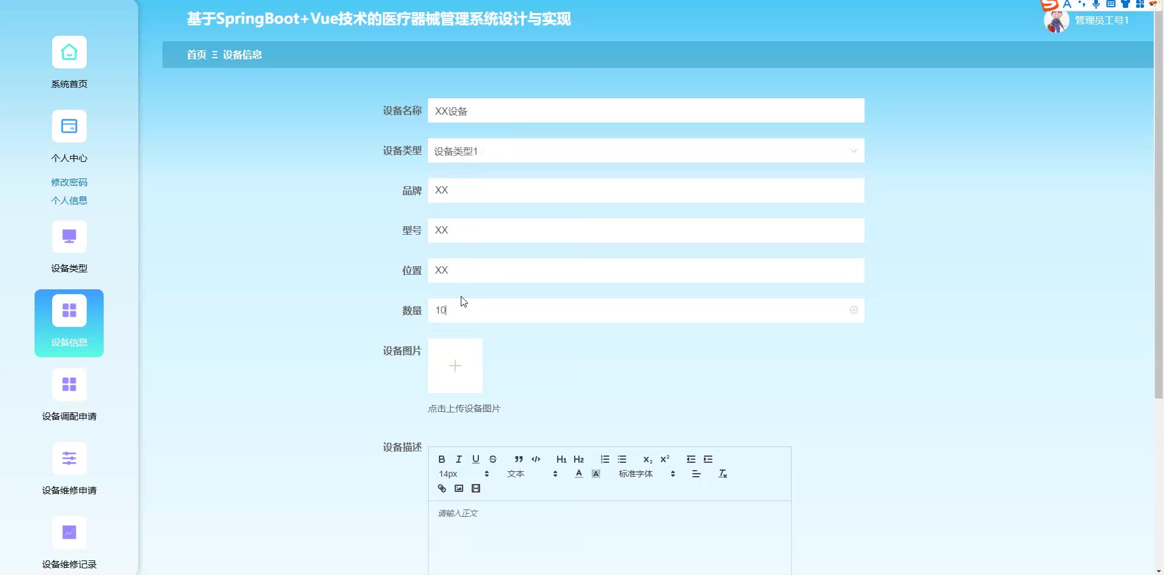
Task: Switch Sogou Chinese/English mode letter A
Action: tap(1067, 4)
